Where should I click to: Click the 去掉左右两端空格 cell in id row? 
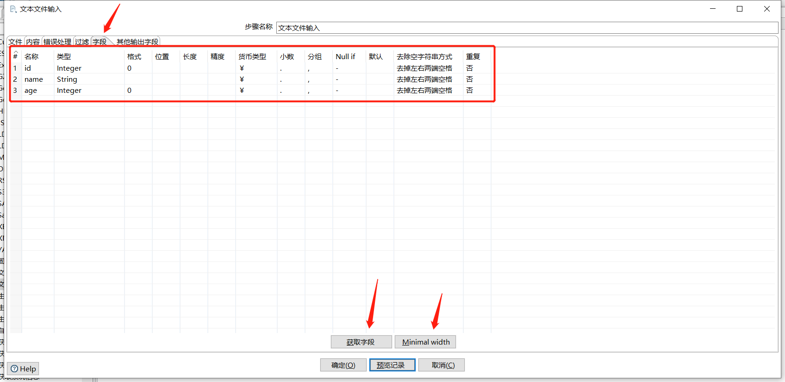pyautogui.click(x=429, y=68)
